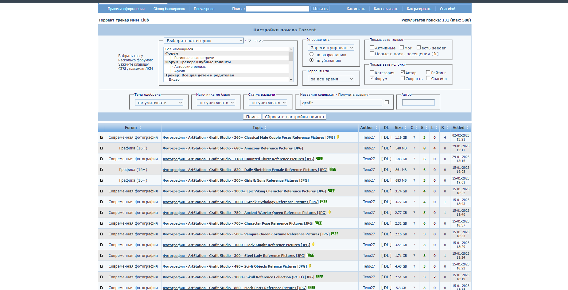Open 'Правила оформления' in the top menu
The width and height of the screenshot is (568, 290).
(126, 9)
